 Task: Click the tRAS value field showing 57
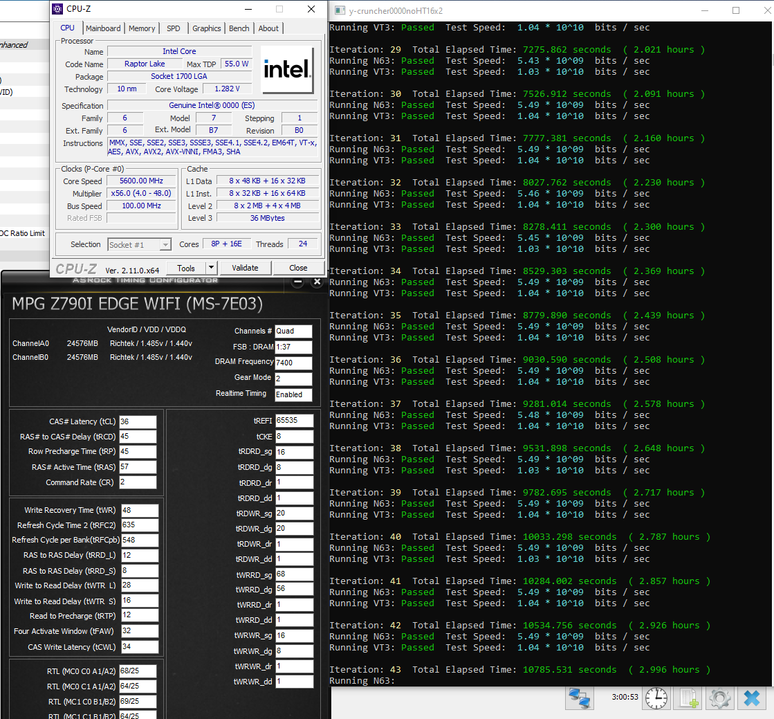pos(138,467)
